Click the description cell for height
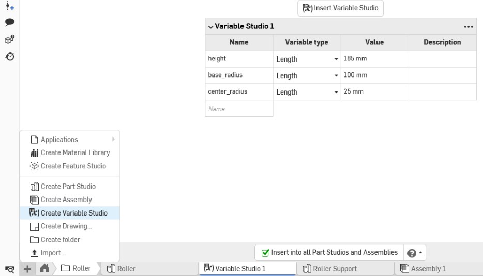483x276 pixels. (x=442, y=59)
